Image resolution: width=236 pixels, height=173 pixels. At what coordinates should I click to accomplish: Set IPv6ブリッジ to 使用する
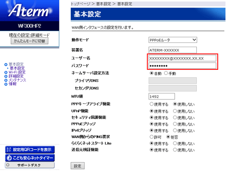coord(152,131)
